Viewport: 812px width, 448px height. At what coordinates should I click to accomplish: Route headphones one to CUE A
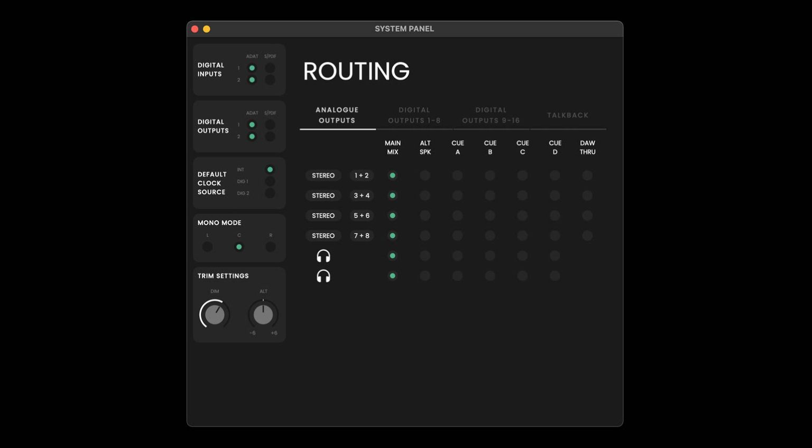[457, 256]
